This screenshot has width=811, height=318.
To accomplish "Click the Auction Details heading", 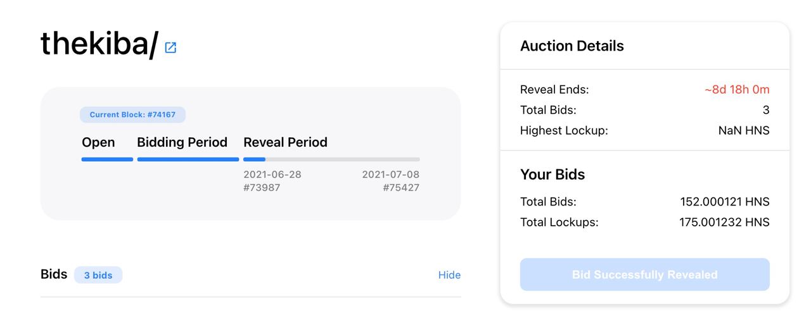I will (572, 46).
